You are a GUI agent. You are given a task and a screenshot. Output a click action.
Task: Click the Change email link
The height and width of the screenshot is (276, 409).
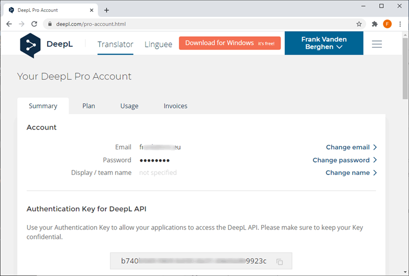click(351, 147)
